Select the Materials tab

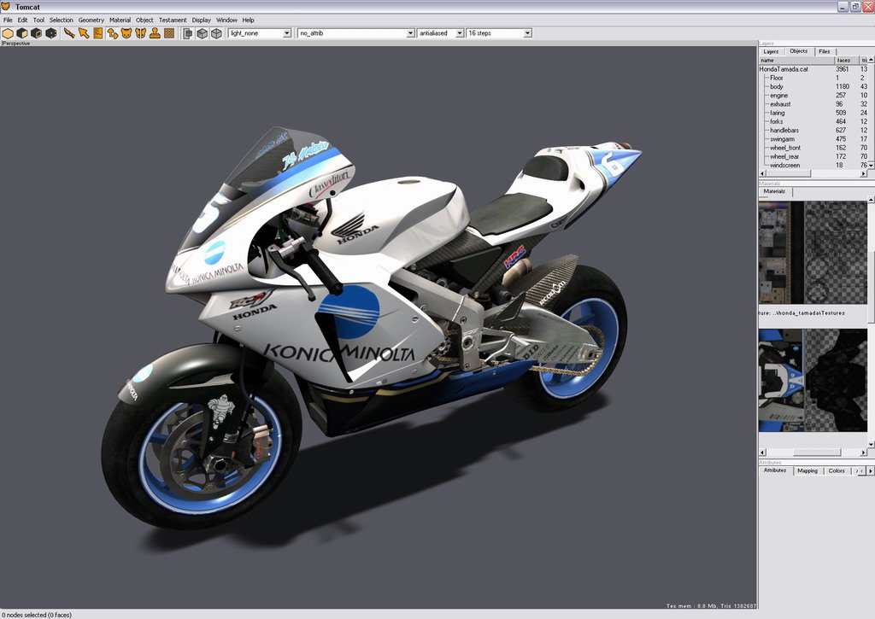point(774,191)
